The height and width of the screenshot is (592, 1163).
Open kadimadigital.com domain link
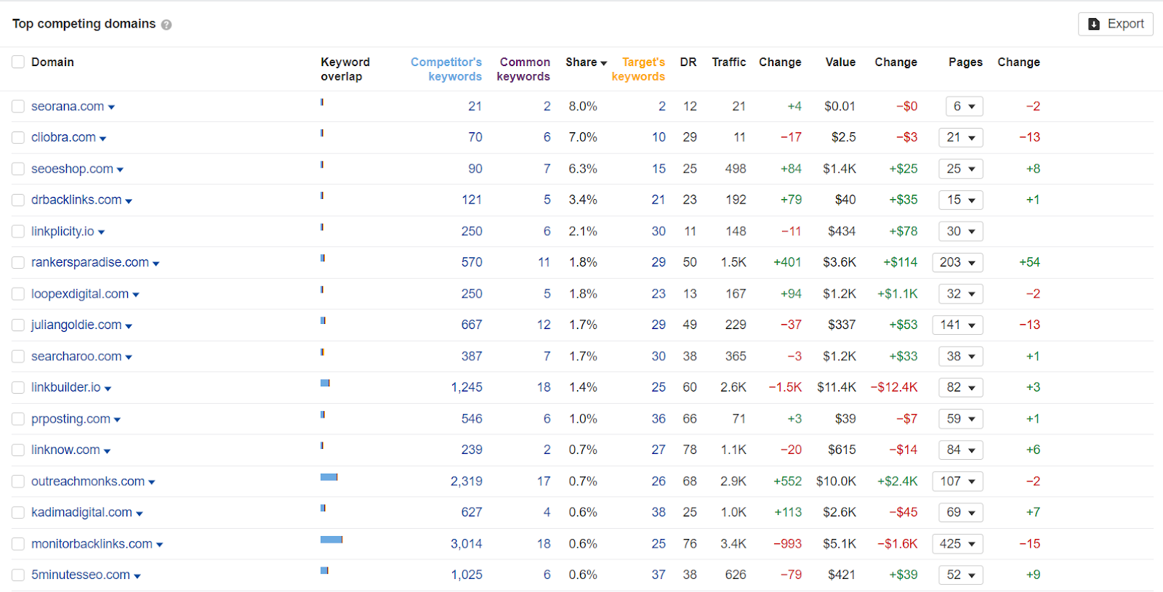pyautogui.click(x=81, y=513)
